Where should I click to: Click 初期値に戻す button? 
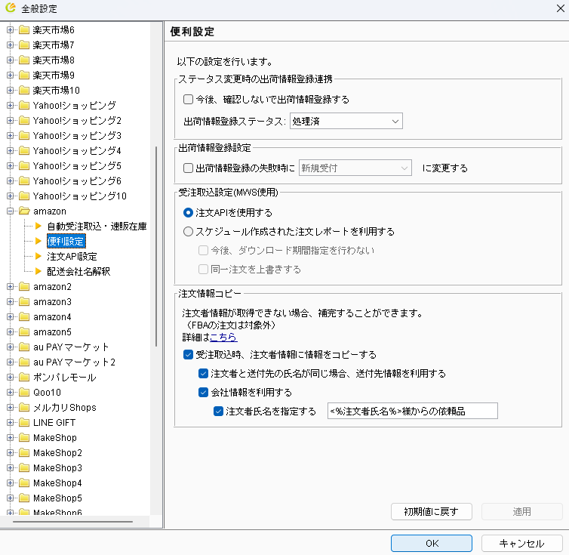pos(432,511)
